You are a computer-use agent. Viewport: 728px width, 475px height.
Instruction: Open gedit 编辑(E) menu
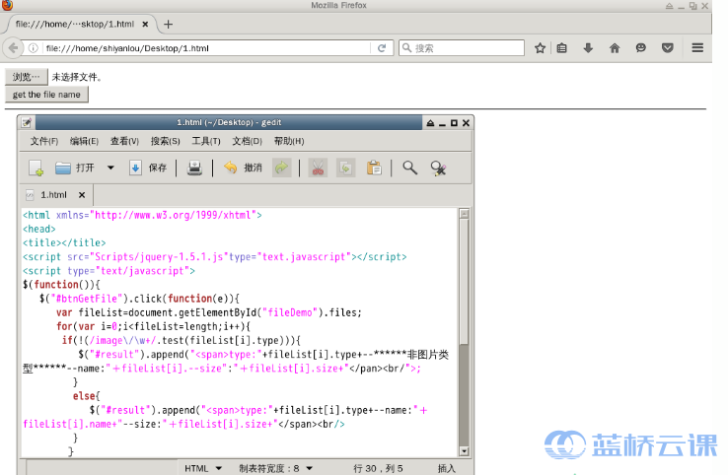click(84, 141)
